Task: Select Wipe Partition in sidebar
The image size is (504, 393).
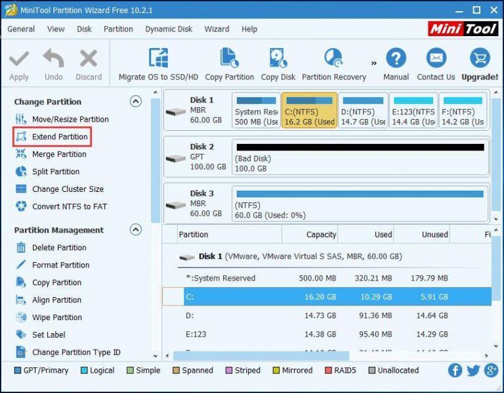Action: pyautogui.click(x=49, y=317)
